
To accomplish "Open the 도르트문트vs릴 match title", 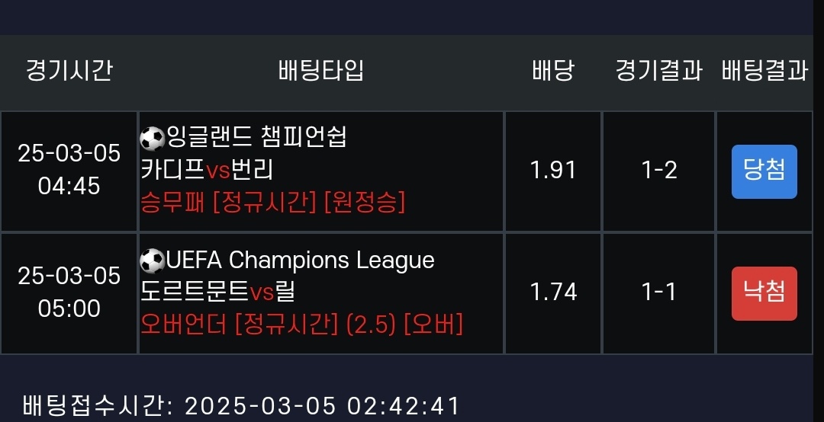I will pyautogui.click(x=218, y=293).
